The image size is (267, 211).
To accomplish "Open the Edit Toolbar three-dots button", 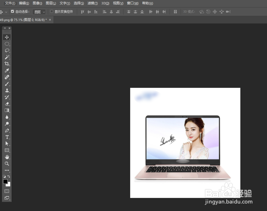I will coord(7,170).
